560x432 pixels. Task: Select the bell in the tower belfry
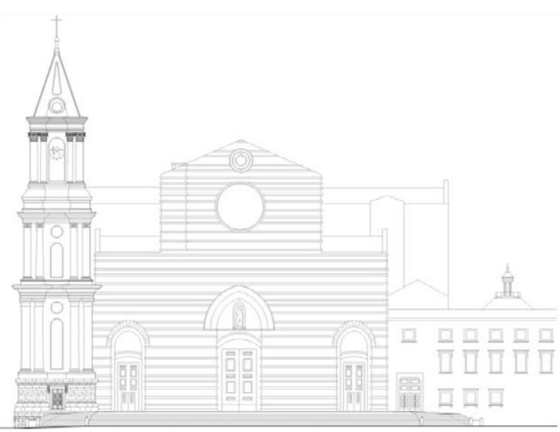click(57, 153)
